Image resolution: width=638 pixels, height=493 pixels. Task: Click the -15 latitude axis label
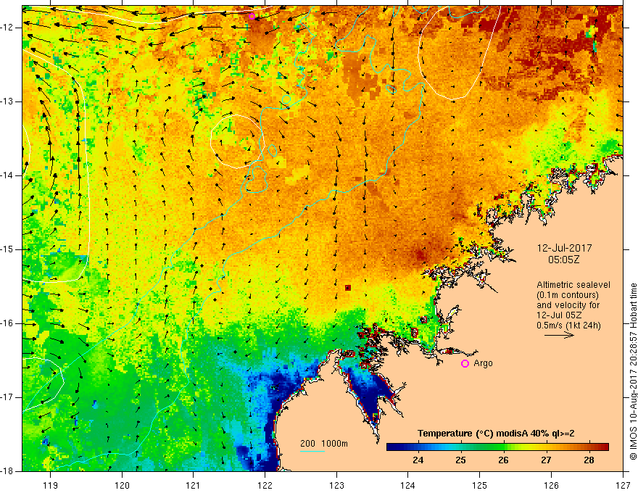click(8, 249)
